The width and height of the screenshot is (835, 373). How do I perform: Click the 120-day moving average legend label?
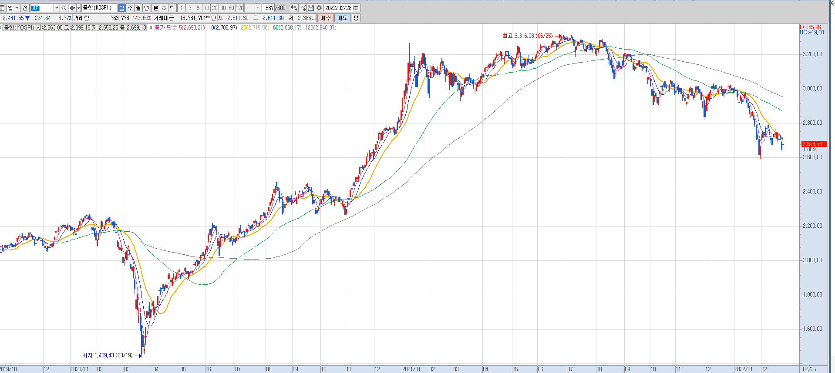[321, 27]
